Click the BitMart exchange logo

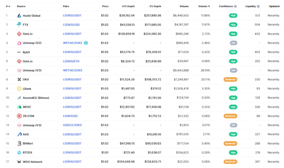[x=19, y=143]
